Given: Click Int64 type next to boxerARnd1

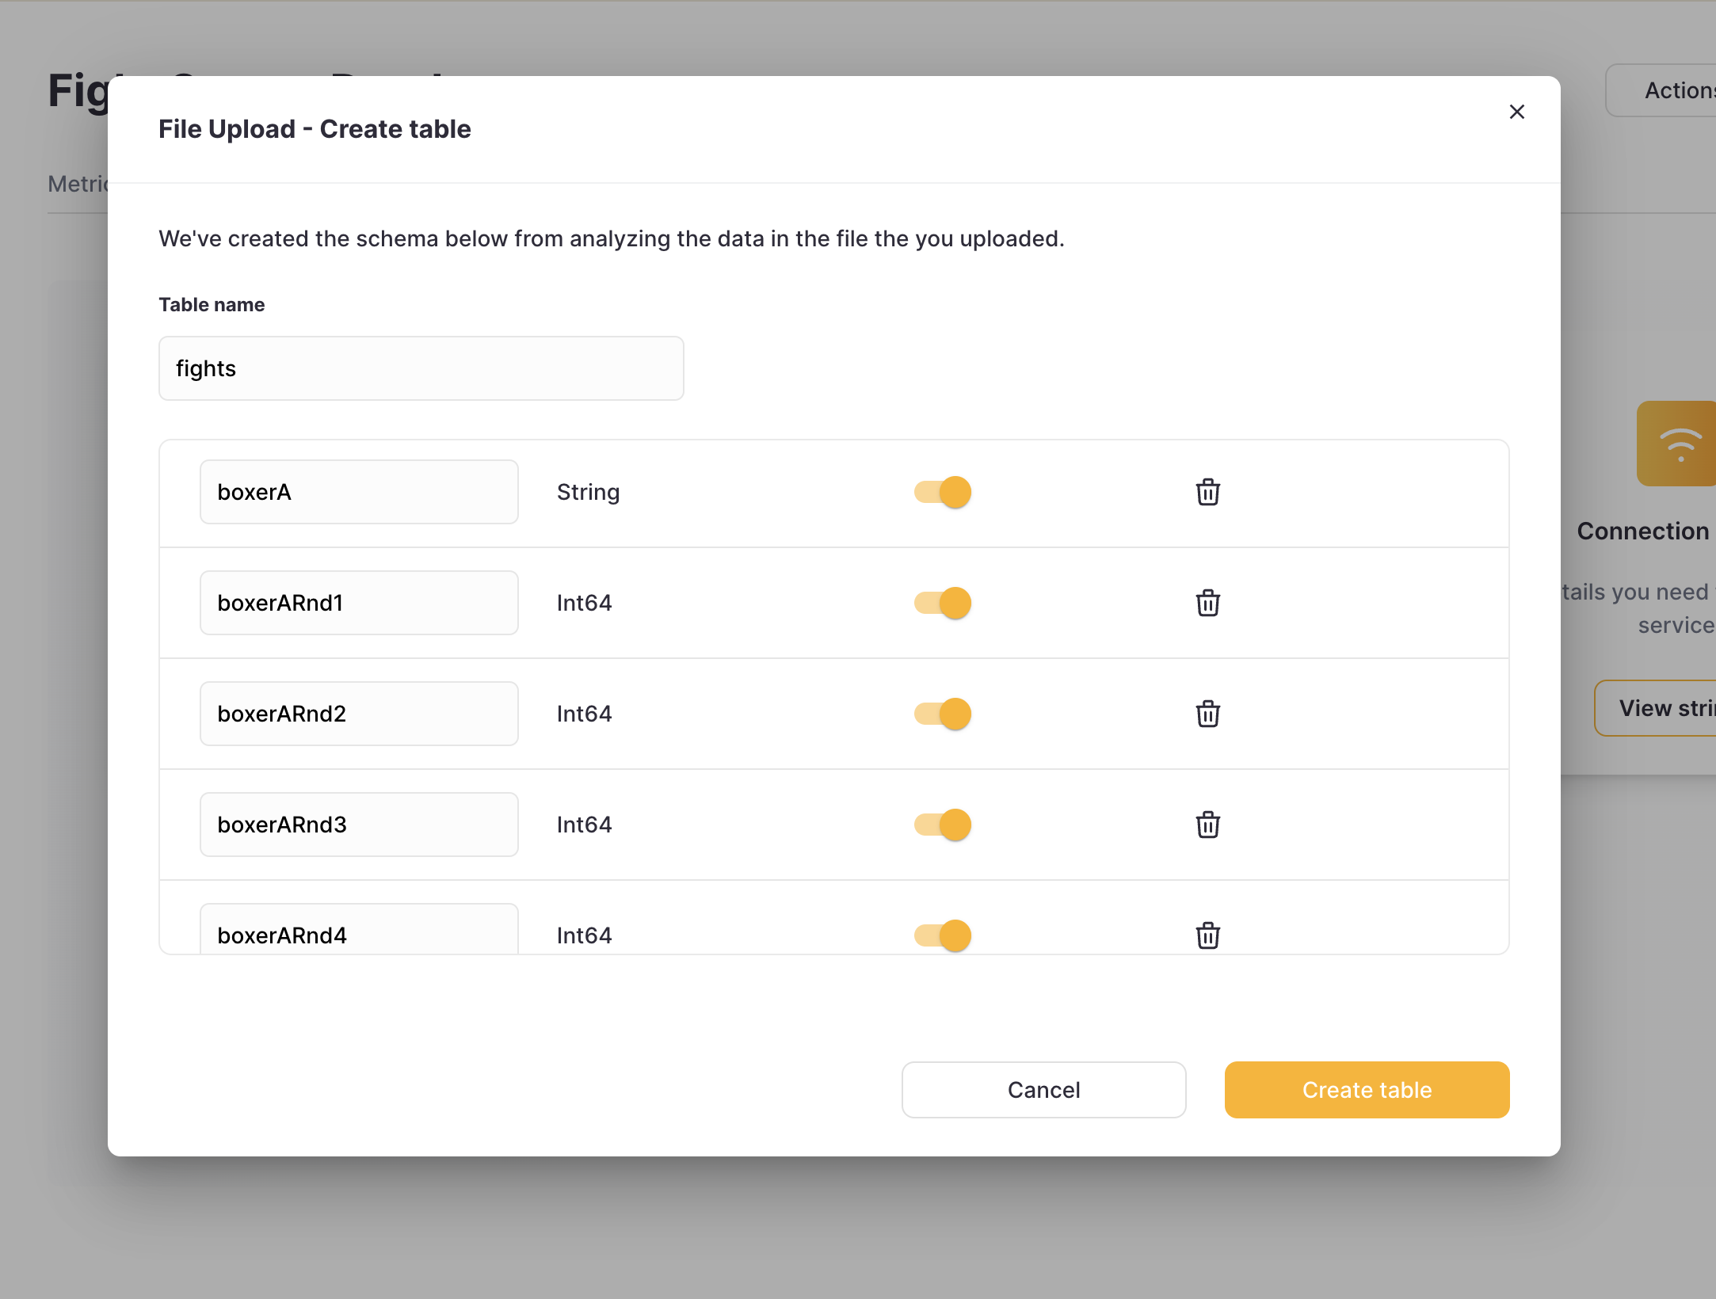Looking at the screenshot, I should (584, 603).
